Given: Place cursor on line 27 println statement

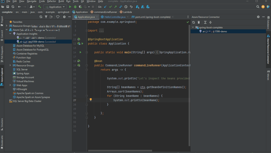Looking at the screenshot, I should click(x=136, y=100).
